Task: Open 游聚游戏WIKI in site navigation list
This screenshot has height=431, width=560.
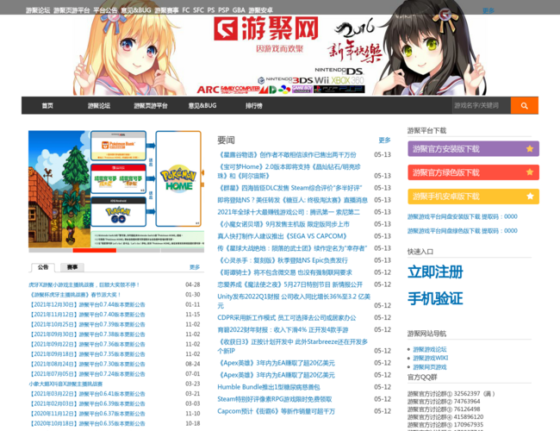Action: [x=430, y=358]
